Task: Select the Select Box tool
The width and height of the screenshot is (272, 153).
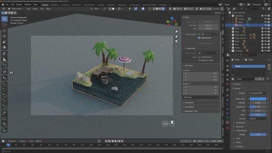Action: [x=5, y=19]
